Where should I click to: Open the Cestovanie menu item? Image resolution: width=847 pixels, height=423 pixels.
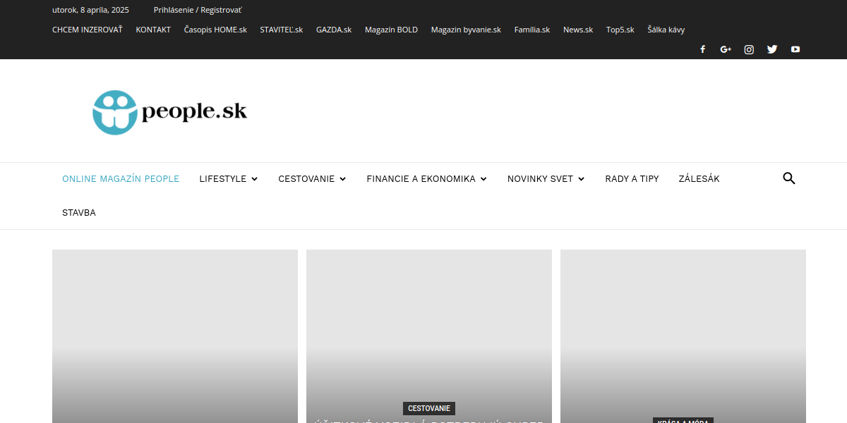tap(306, 179)
